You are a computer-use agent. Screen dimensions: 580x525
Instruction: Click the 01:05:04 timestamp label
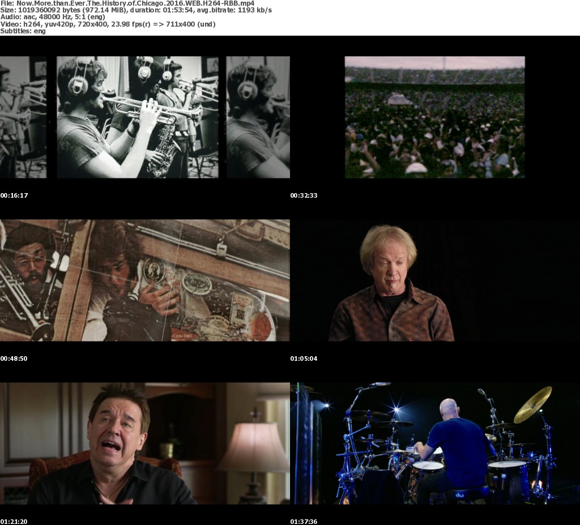304,358
